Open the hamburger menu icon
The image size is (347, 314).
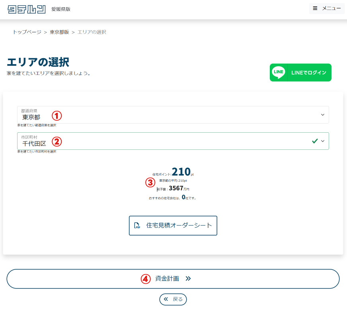[x=315, y=8]
